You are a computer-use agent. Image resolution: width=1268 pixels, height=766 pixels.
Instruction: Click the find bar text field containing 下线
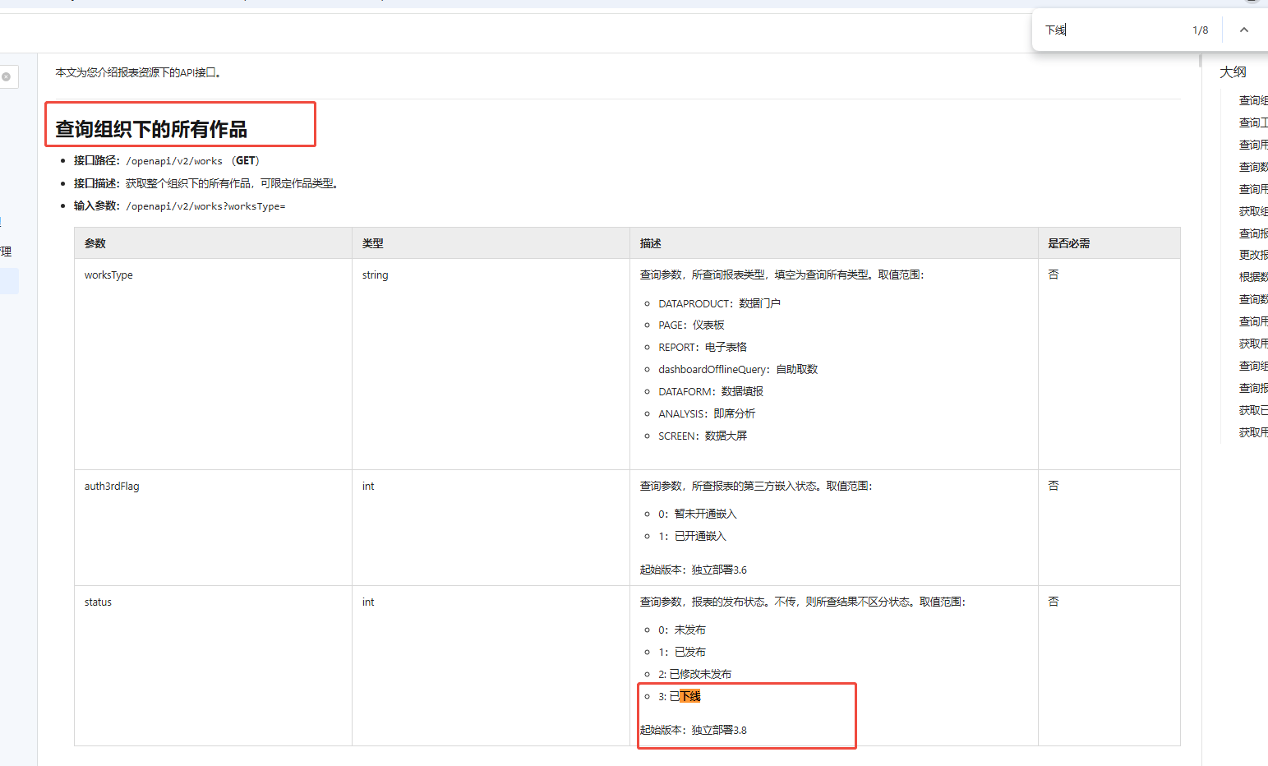pyautogui.click(x=1109, y=30)
